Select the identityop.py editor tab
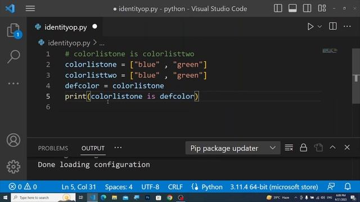 tap(66, 27)
